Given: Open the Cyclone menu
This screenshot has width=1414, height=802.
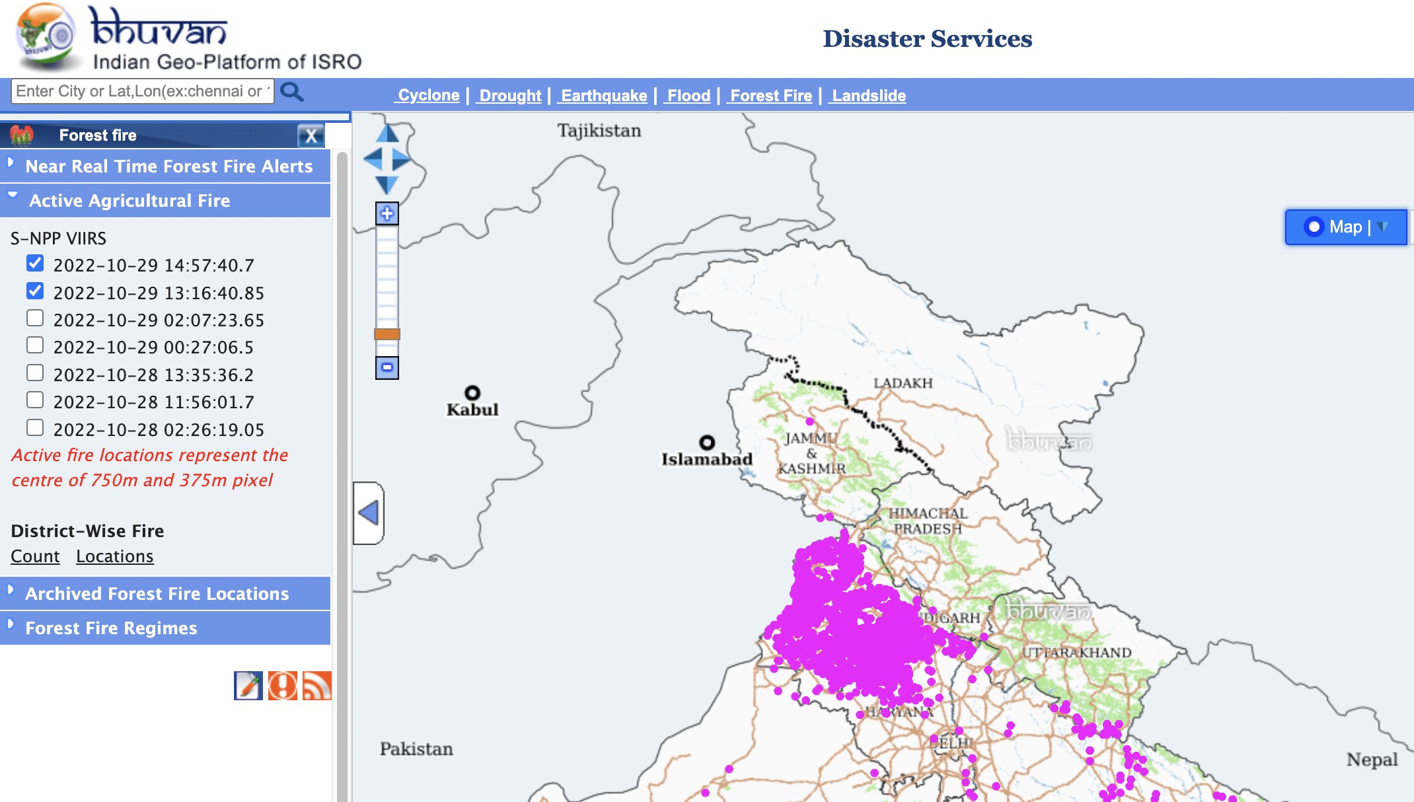Looking at the screenshot, I should (428, 95).
